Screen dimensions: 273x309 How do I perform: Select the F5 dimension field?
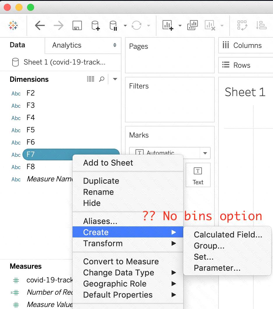31,130
